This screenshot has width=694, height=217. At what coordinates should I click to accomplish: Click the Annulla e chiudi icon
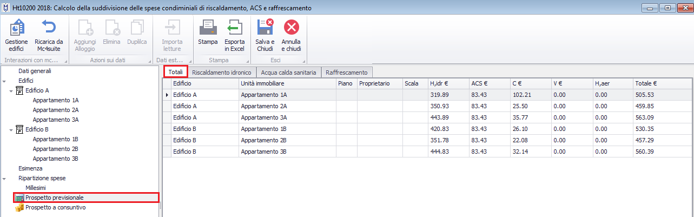pyautogui.click(x=291, y=28)
